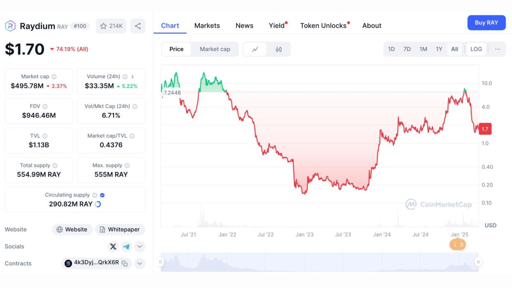Click the 555M RAY max supply

(x=111, y=175)
